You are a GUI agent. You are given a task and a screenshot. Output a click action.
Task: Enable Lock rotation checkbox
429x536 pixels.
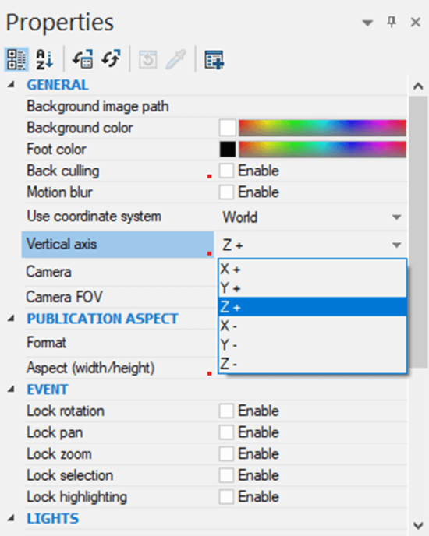point(226,411)
